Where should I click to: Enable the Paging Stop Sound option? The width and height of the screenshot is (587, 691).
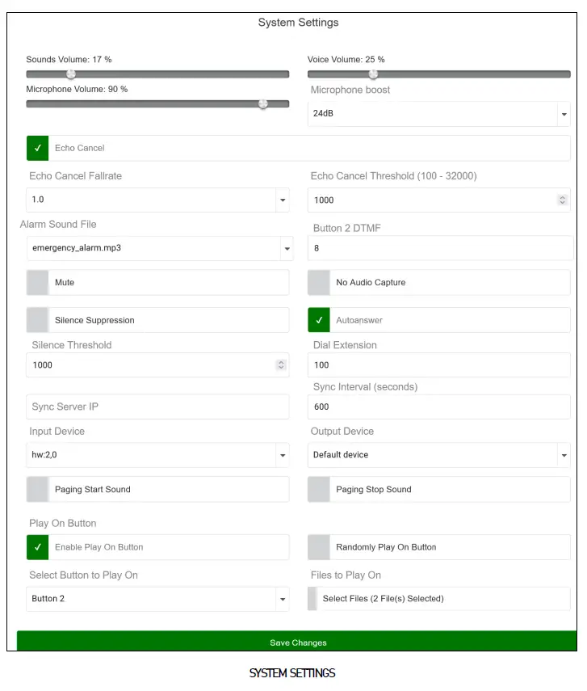click(318, 489)
